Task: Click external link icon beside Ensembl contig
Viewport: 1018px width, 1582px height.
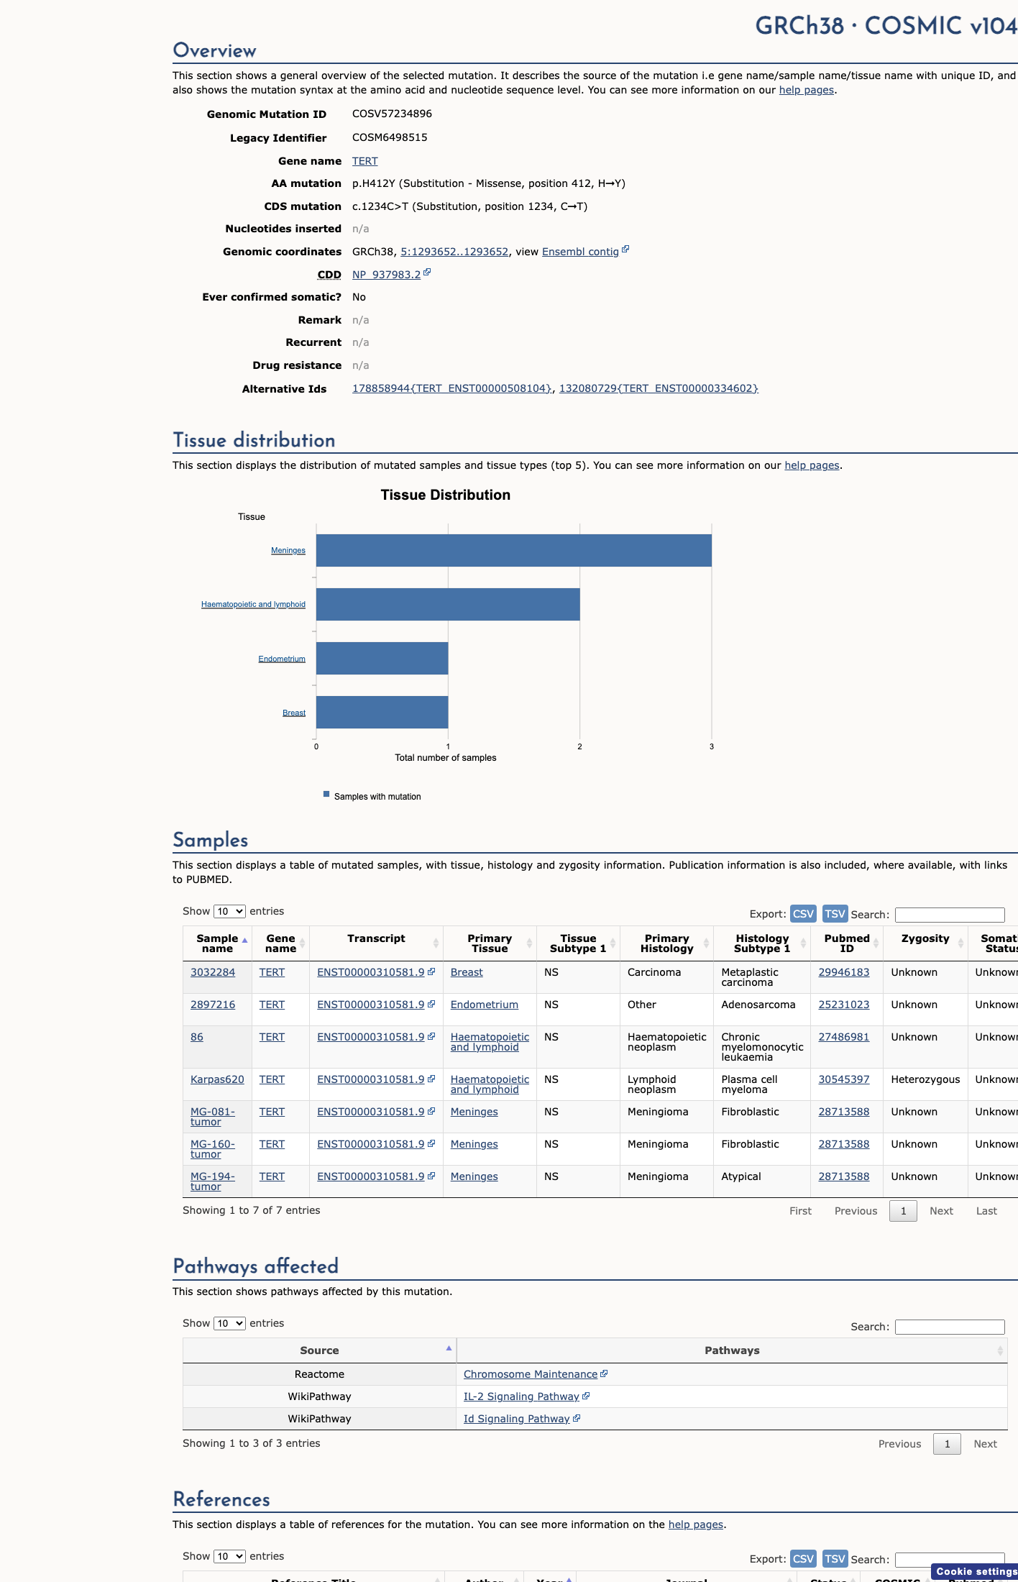Action: (x=625, y=250)
